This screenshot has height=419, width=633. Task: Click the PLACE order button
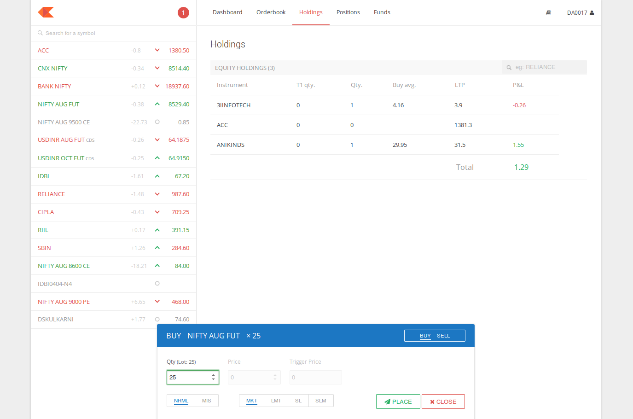(x=398, y=401)
